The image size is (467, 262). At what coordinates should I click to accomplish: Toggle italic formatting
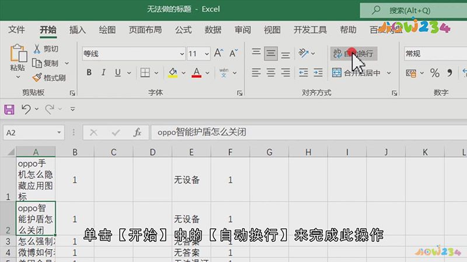tap(103, 72)
